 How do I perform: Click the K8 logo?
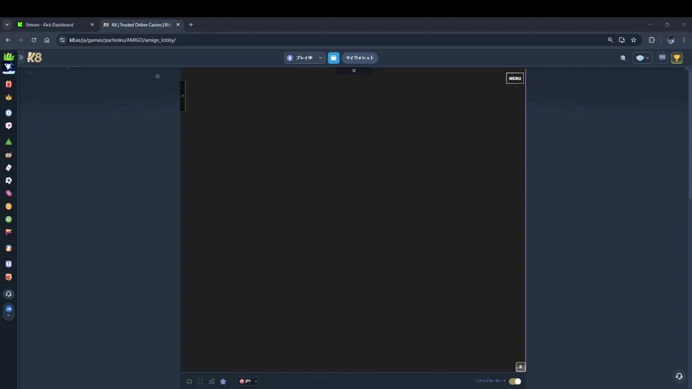(x=34, y=57)
